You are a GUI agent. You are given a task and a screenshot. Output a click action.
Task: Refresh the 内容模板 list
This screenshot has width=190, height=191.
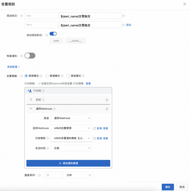click(x=95, y=138)
